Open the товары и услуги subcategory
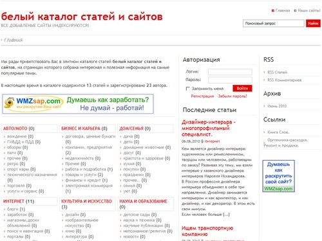The height and width of the screenshot is (241, 322). click(81, 175)
